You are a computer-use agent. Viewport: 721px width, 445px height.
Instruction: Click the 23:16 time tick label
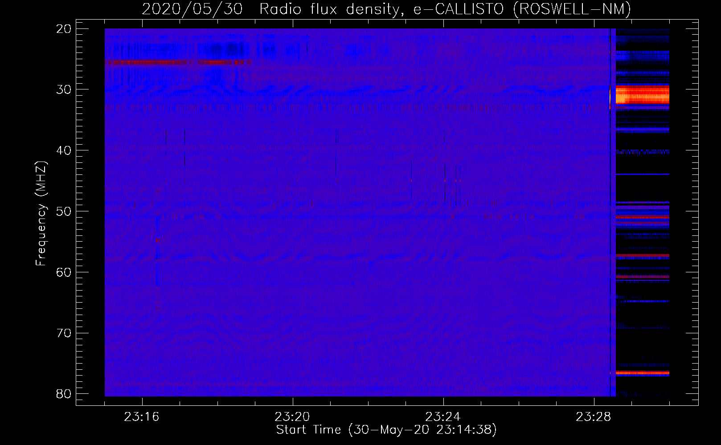pyautogui.click(x=142, y=417)
